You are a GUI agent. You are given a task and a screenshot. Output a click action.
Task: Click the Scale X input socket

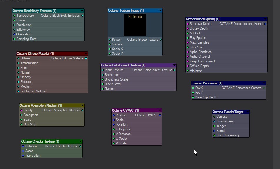click(110, 49)
